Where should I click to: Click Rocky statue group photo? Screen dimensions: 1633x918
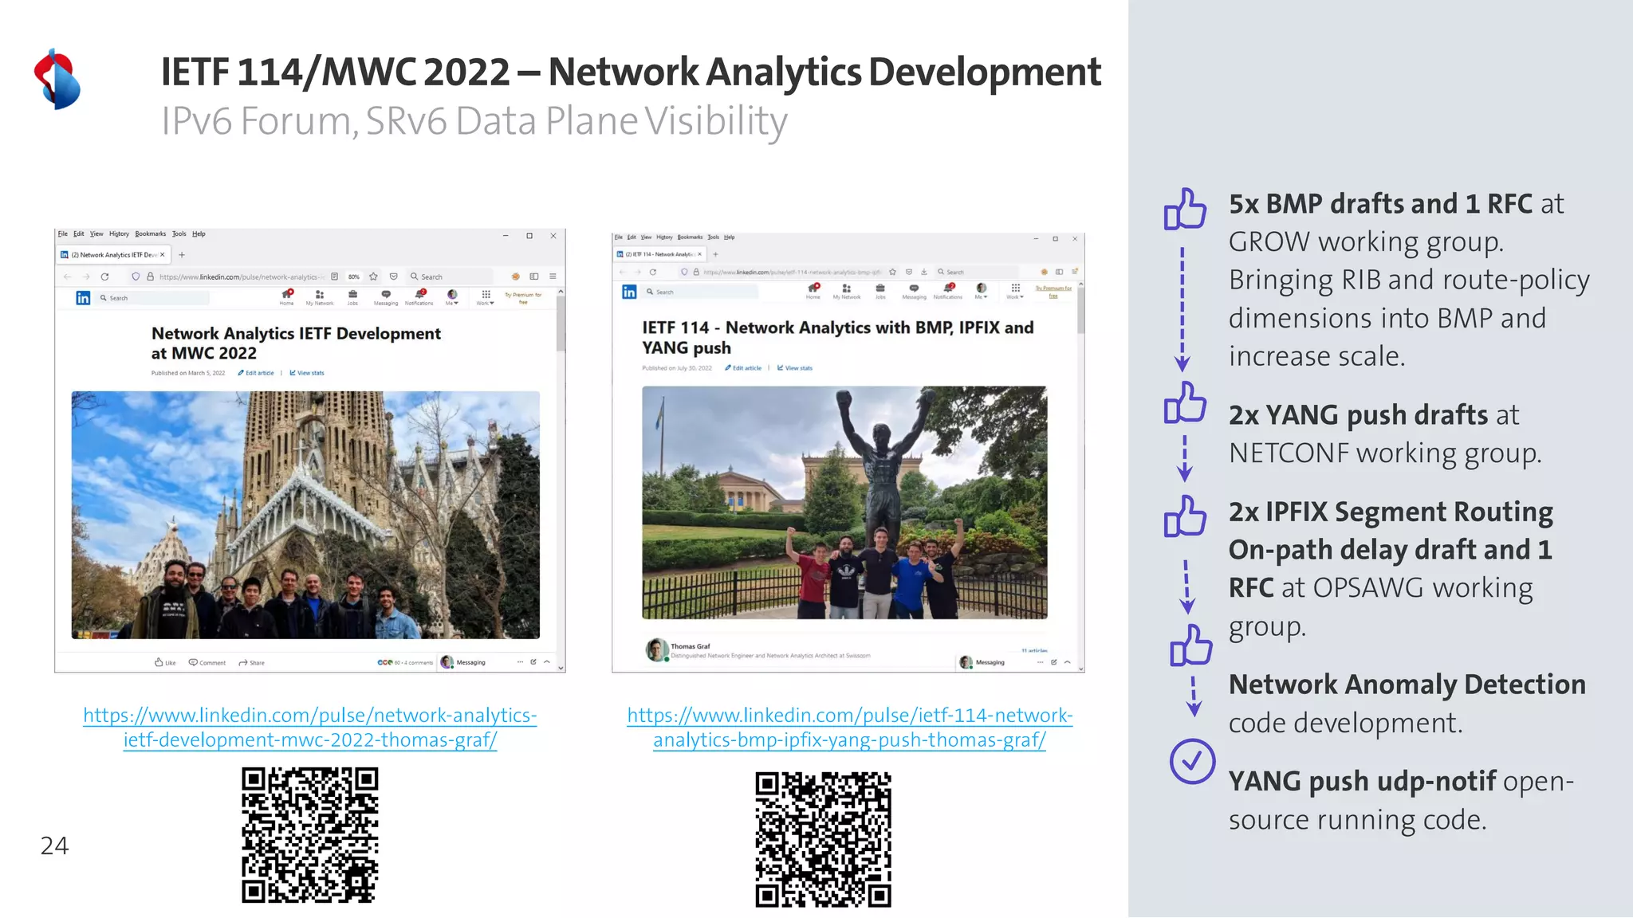[844, 502]
